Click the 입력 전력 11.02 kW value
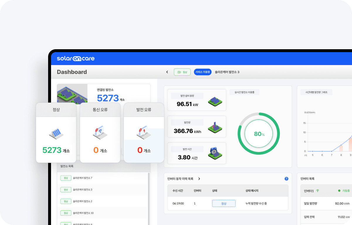The height and width of the screenshot is (225, 352). click(343, 217)
